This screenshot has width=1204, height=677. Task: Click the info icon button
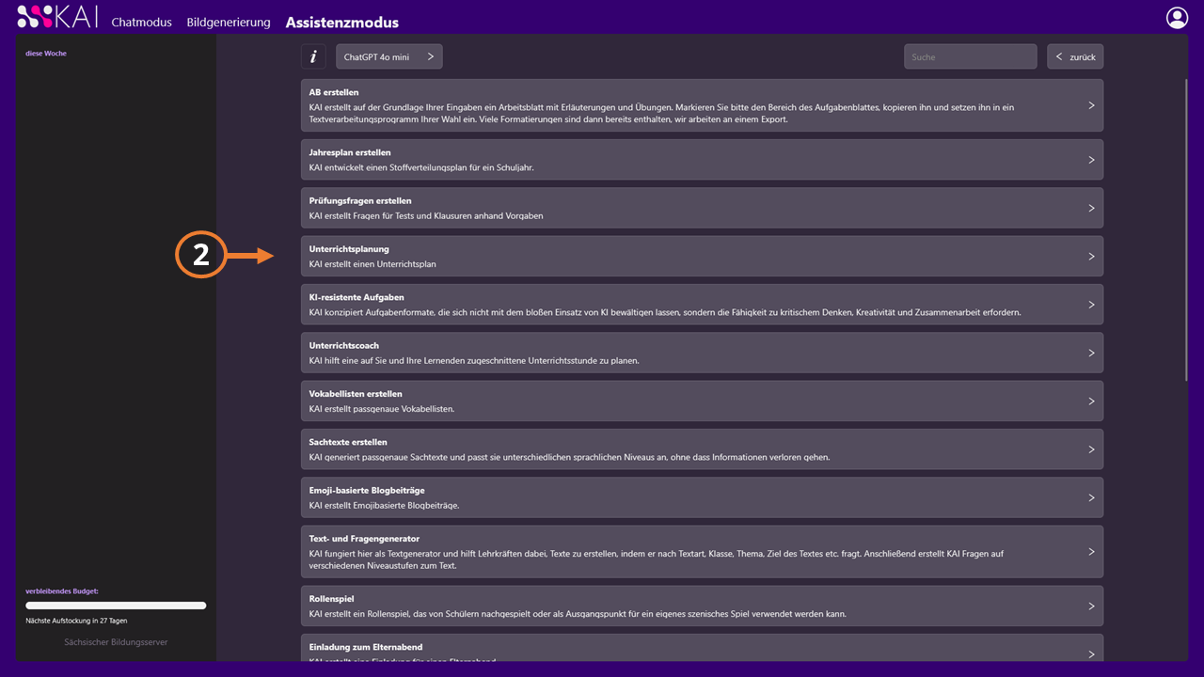coord(313,56)
